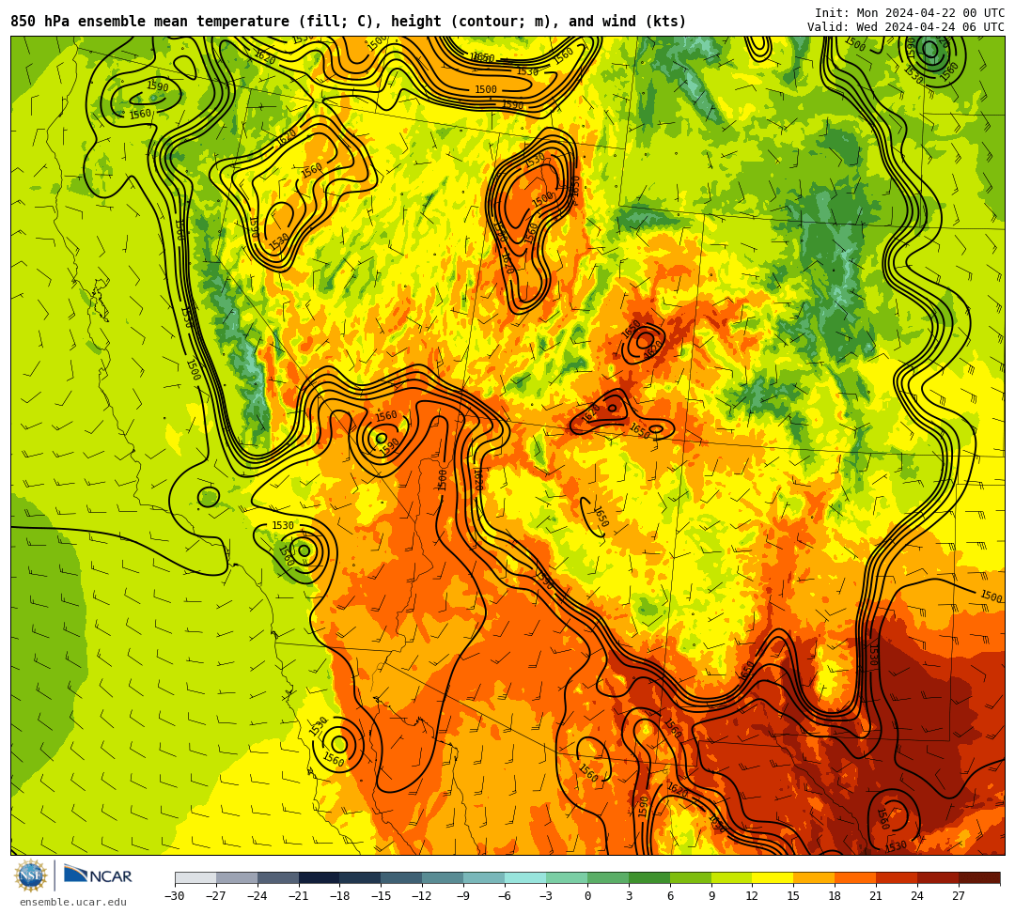The image size is (1015, 914).
Task: Click the chart title starting '850 hPa ensemble mean'
Action: coord(349,22)
